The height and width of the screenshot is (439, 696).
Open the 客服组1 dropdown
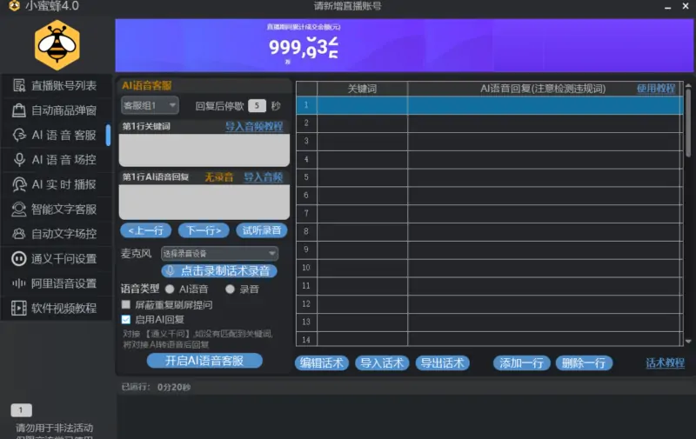(x=150, y=105)
